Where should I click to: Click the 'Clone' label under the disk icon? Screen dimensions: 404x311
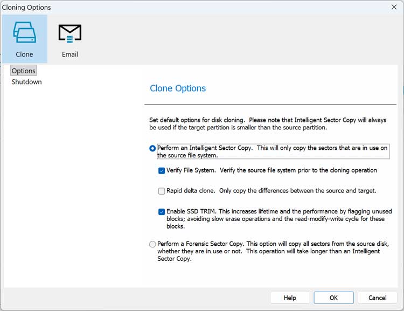click(24, 54)
